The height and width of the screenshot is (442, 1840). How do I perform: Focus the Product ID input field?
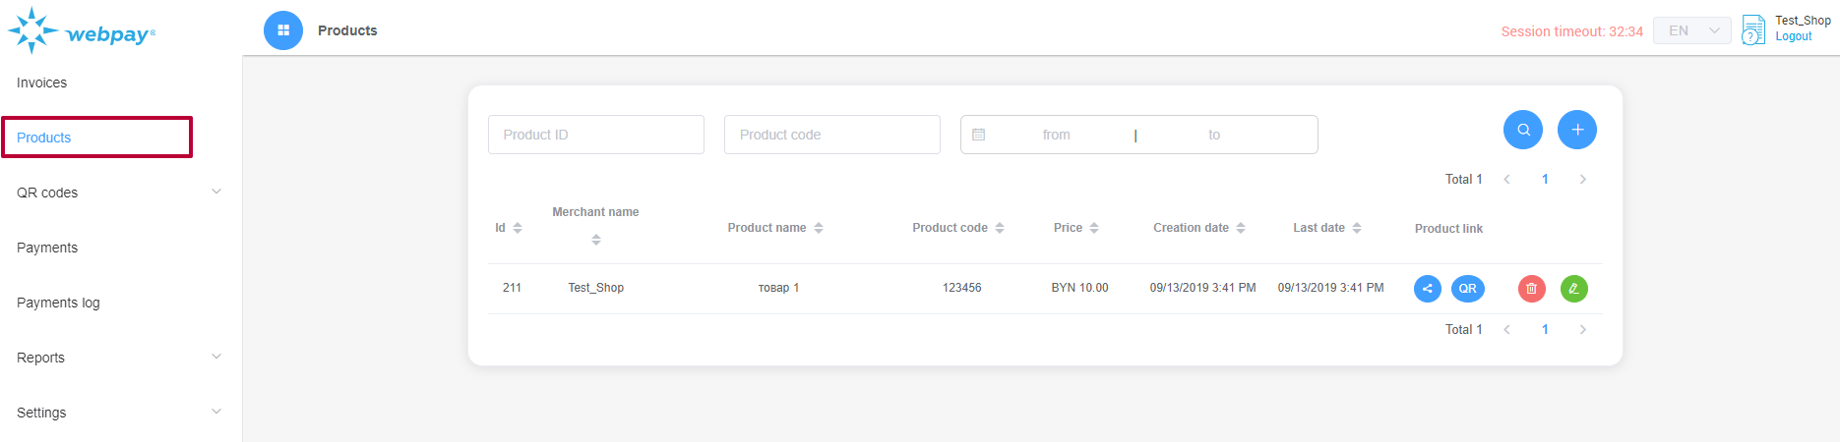pos(595,135)
